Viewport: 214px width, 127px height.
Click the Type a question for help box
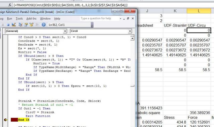(99, 19)
